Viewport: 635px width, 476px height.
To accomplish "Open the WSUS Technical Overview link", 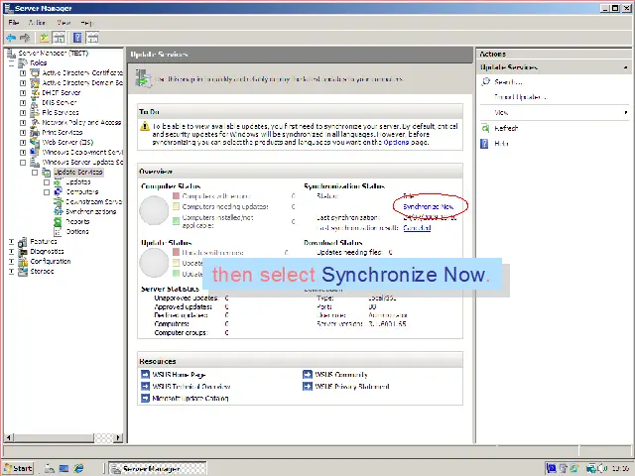I will 191,386.
